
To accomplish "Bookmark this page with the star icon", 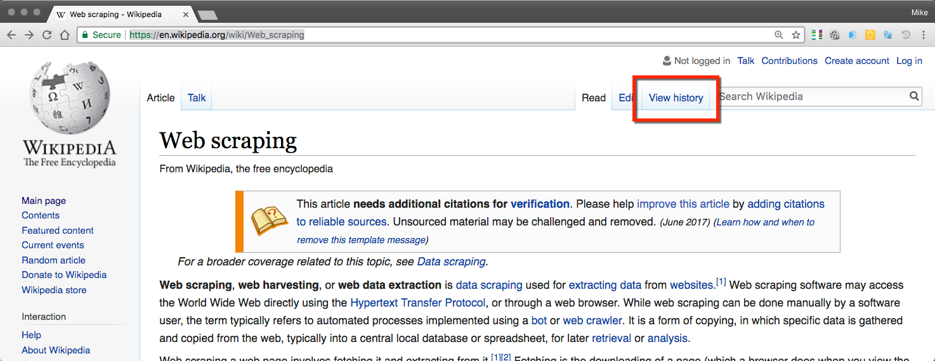I will tap(795, 35).
